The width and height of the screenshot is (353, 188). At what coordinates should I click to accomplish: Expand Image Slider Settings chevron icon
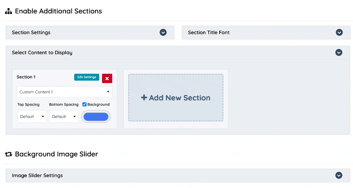(x=339, y=175)
